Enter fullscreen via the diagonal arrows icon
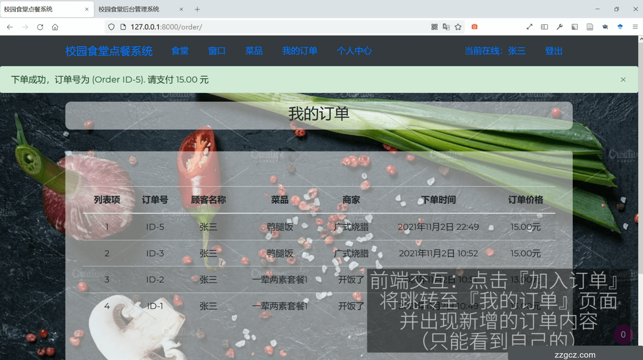Viewport: 643px width, 360px height. [x=529, y=27]
